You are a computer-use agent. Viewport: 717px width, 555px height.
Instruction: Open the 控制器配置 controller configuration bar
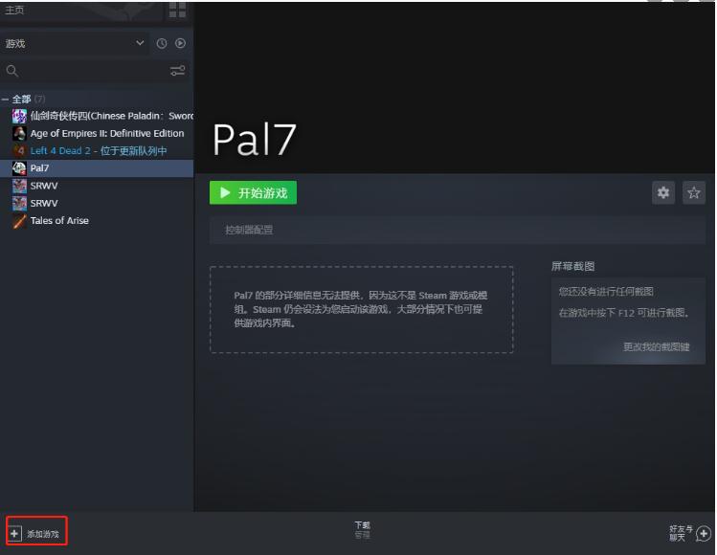[x=458, y=230]
